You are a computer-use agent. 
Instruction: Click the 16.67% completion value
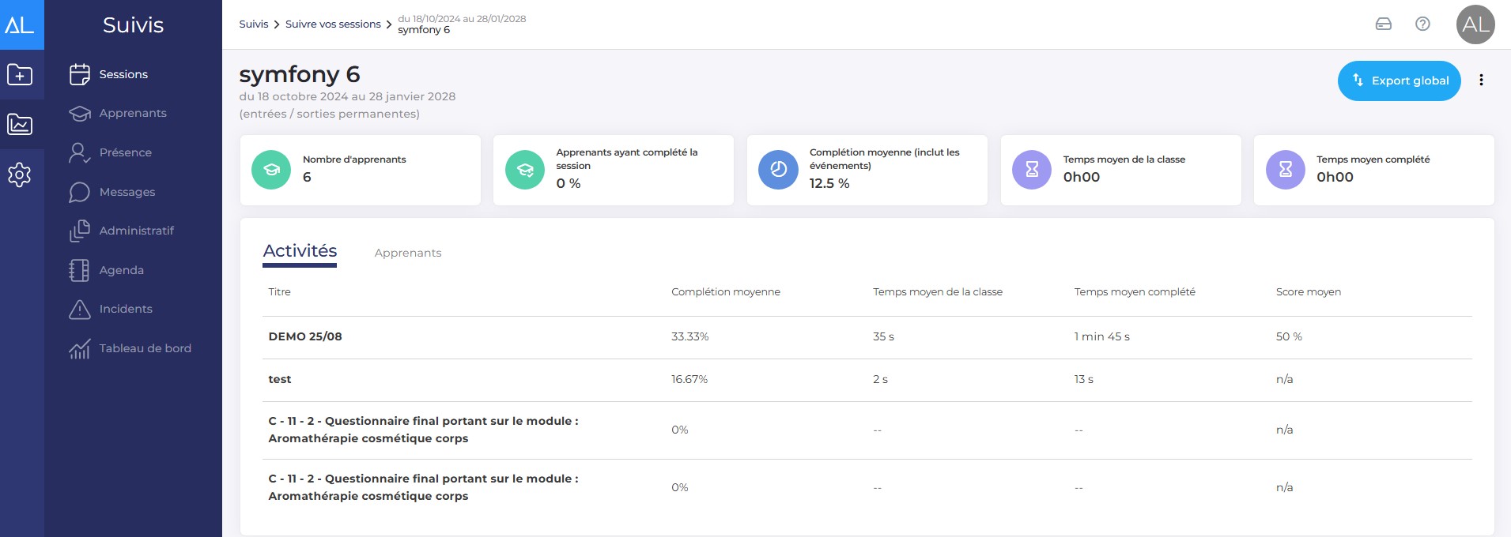[x=689, y=379]
